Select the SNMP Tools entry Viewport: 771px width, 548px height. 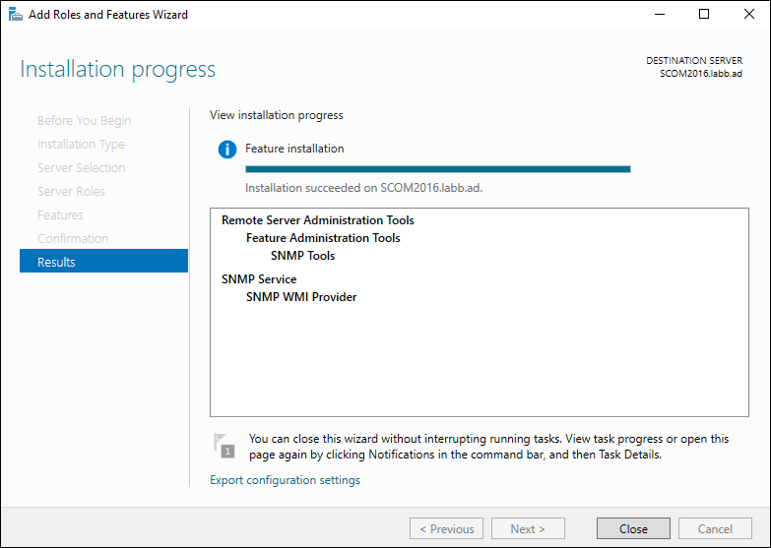(x=302, y=256)
